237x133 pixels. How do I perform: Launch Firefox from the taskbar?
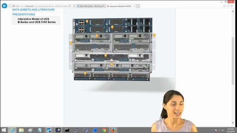coord(113,130)
